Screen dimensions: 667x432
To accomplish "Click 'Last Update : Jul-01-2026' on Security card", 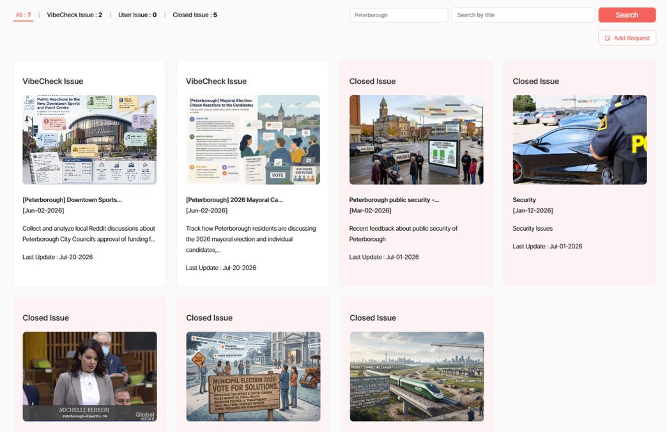I will click(x=547, y=246).
